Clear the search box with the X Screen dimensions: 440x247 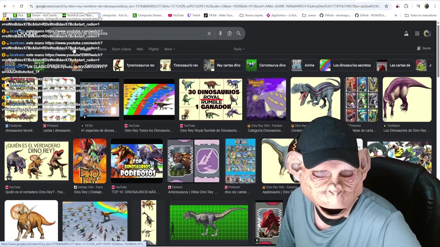[x=209, y=33]
